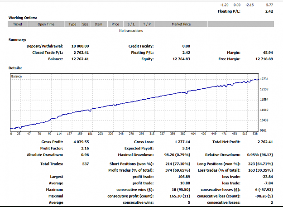Screen dimensions: 283x207
Task: Click the Open Time column header
Action: tap(46, 24)
